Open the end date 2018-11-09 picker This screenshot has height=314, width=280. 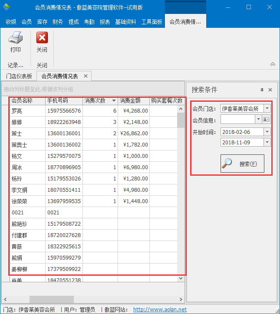coord(267,143)
